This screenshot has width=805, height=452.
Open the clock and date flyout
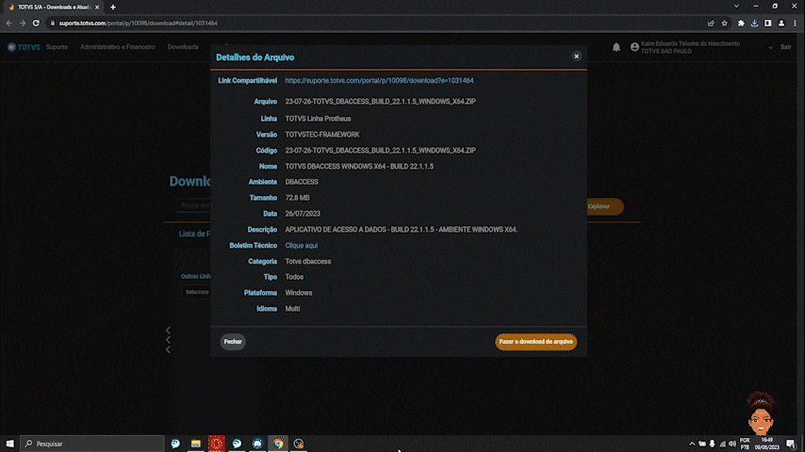point(767,444)
